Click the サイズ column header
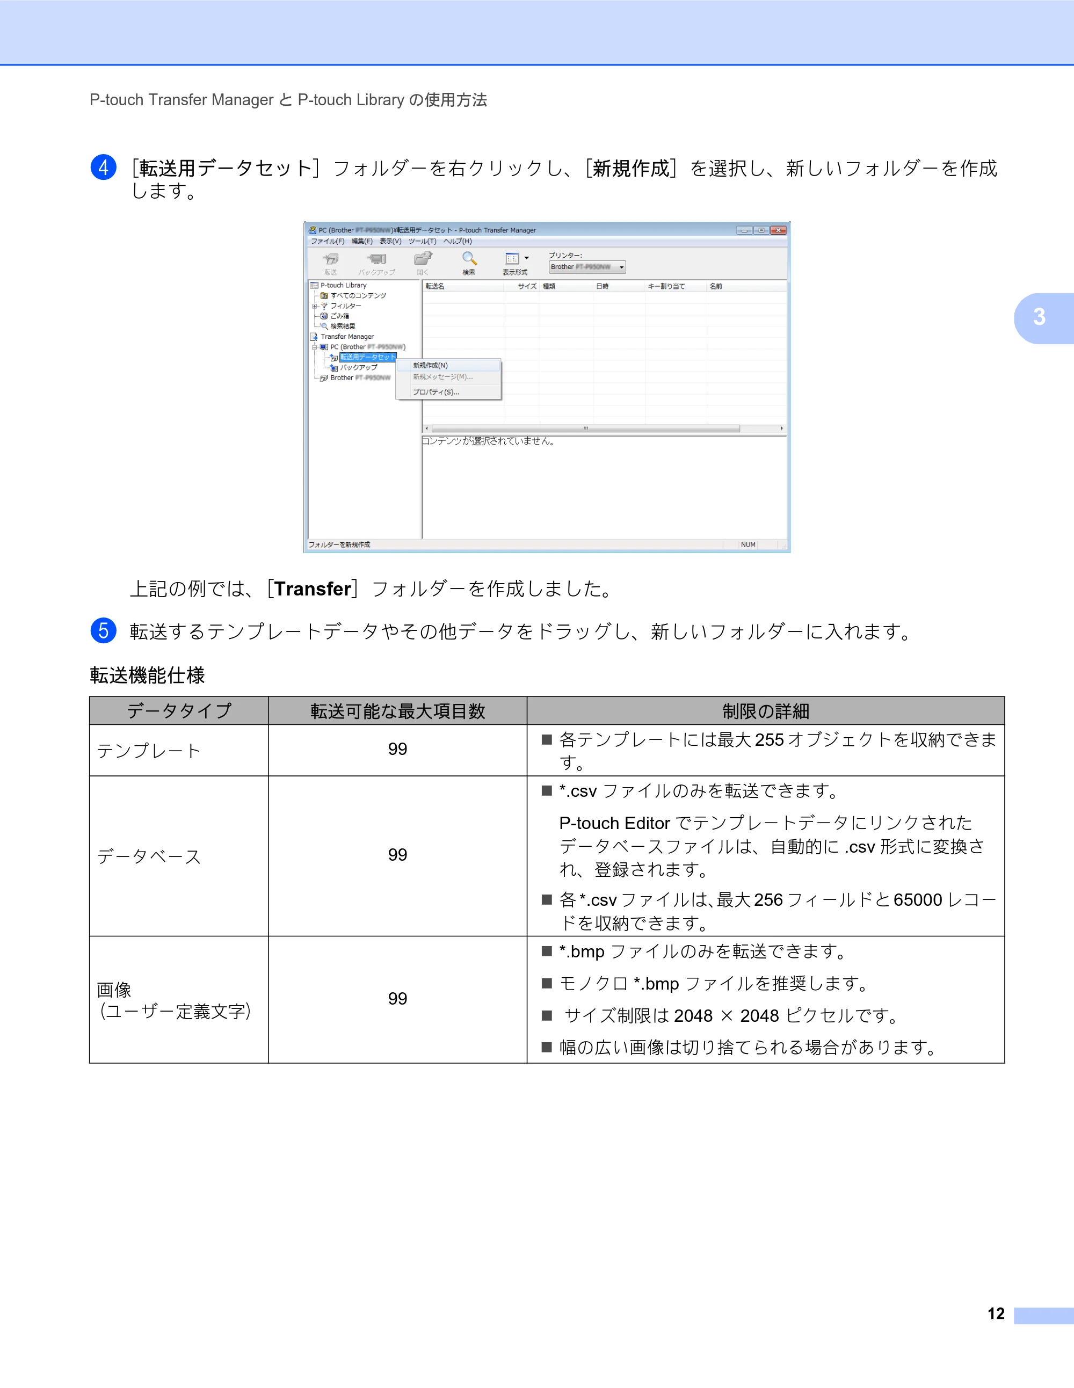The height and width of the screenshot is (1388, 1074). [x=522, y=287]
